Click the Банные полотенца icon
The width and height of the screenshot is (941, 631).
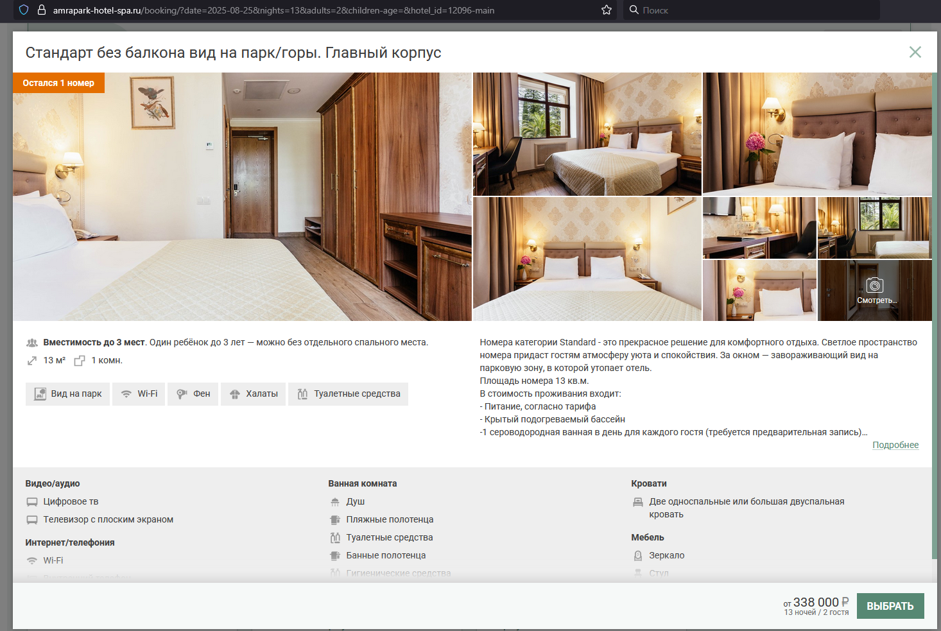(335, 556)
